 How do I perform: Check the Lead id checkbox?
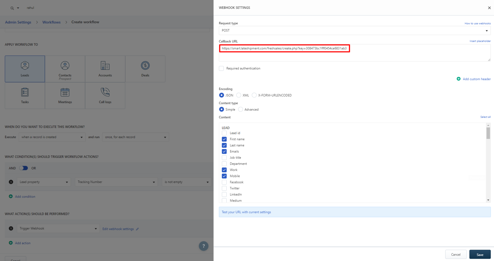coord(224,133)
